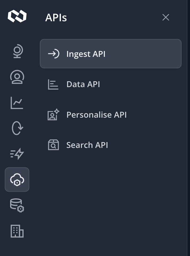The image size is (190, 256).
Task: Click the arrow-into-circle Ingest icon
Action: point(53,54)
